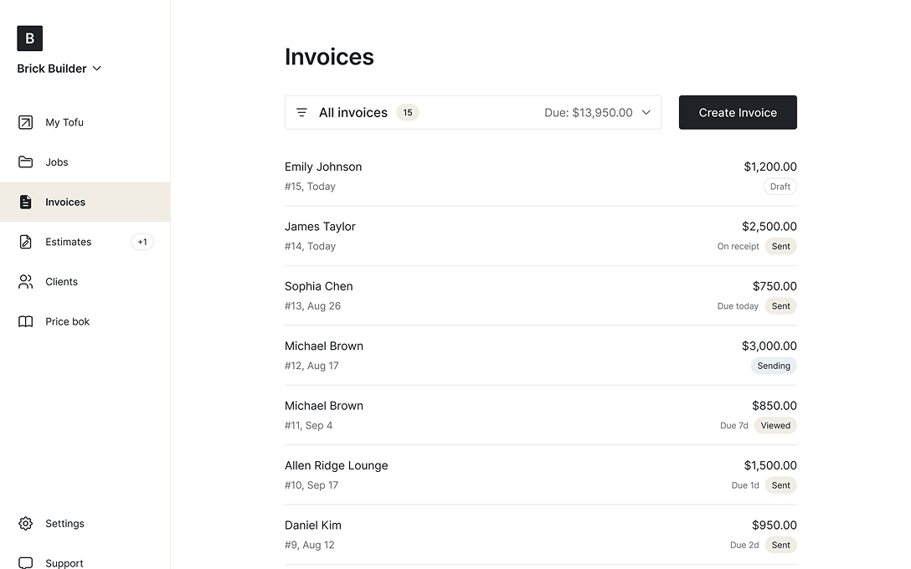This screenshot has height=569, width=911.
Task: Click the $950.00 amount
Action: click(x=775, y=525)
